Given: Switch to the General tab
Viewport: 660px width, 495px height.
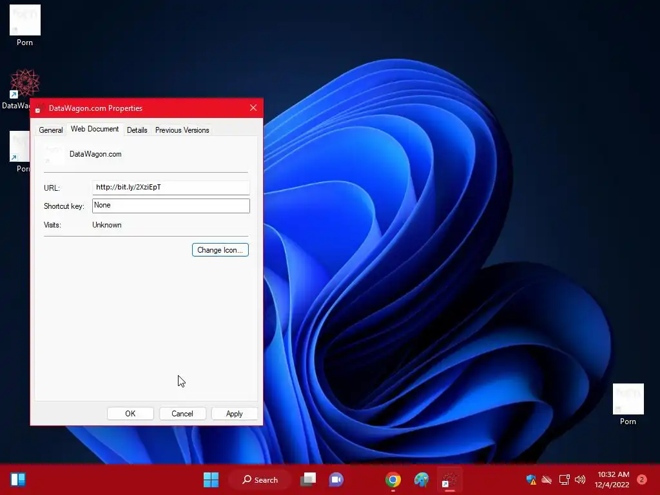Looking at the screenshot, I should pyautogui.click(x=51, y=130).
